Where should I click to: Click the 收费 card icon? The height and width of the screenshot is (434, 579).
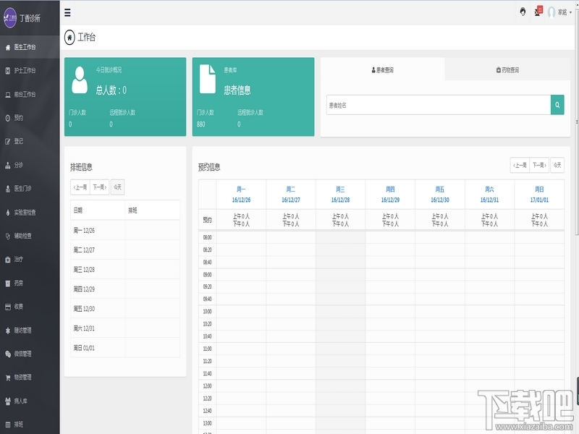point(8,307)
